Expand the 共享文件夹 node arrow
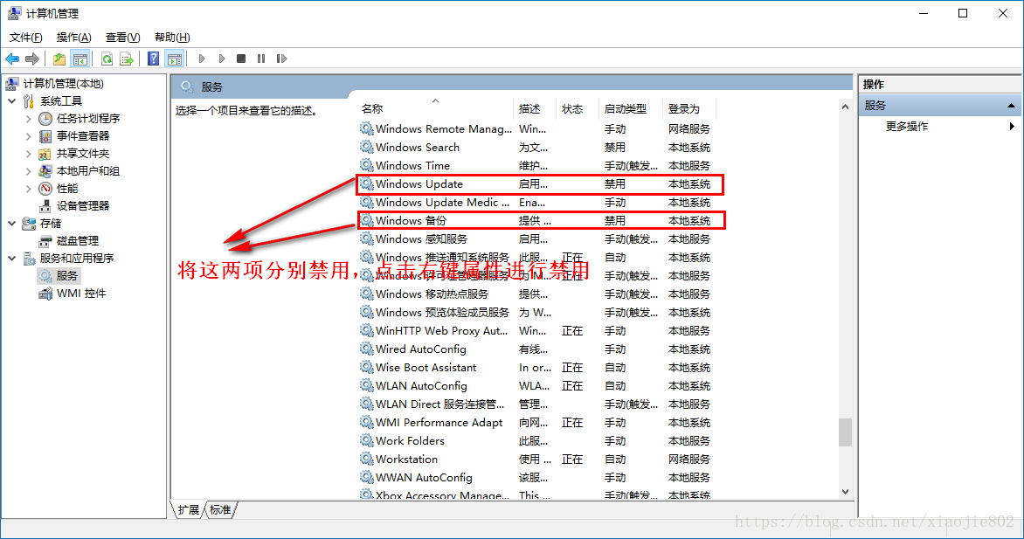The width and height of the screenshot is (1024, 539). [28, 154]
